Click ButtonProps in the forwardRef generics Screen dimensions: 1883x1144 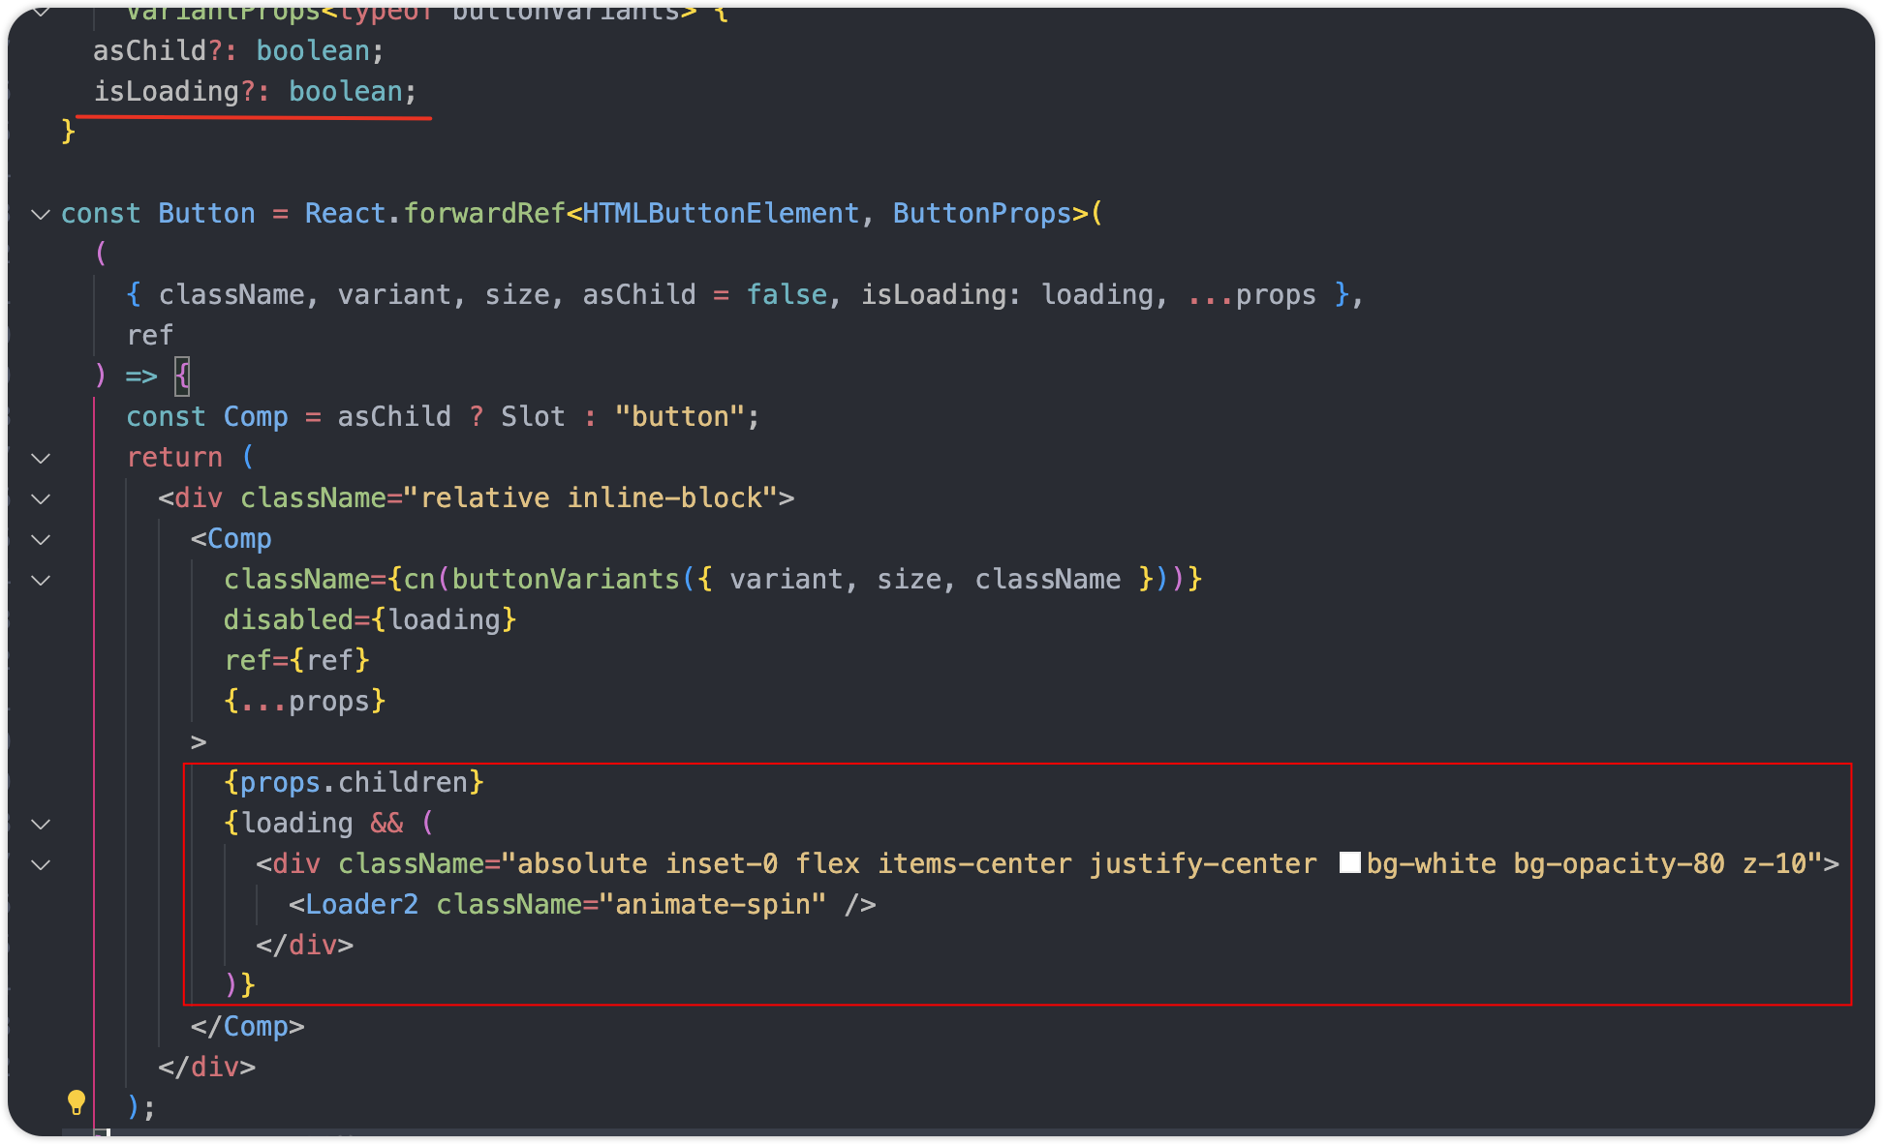(x=981, y=213)
